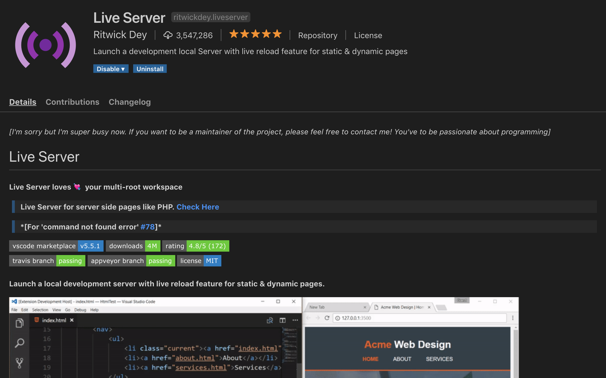The height and width of the screenshot is (378, 606).
Task: Click the vscode marketplace v5.5.1 badge
Action: (56, 246)
